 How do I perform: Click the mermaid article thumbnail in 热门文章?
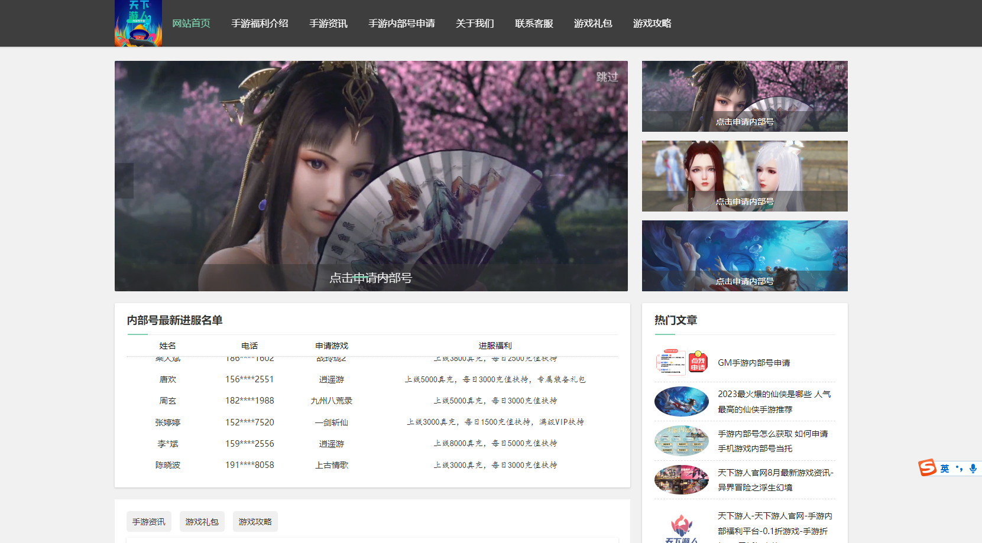(682, 402)
